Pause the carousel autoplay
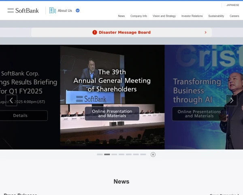The image size is (243, 195). coord(153,154)
